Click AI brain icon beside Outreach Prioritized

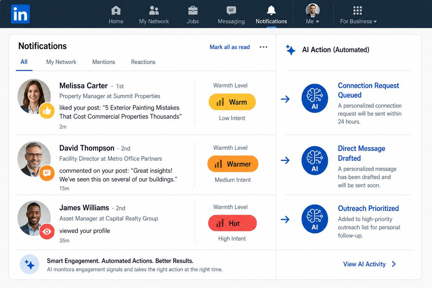tap(315, 219)
